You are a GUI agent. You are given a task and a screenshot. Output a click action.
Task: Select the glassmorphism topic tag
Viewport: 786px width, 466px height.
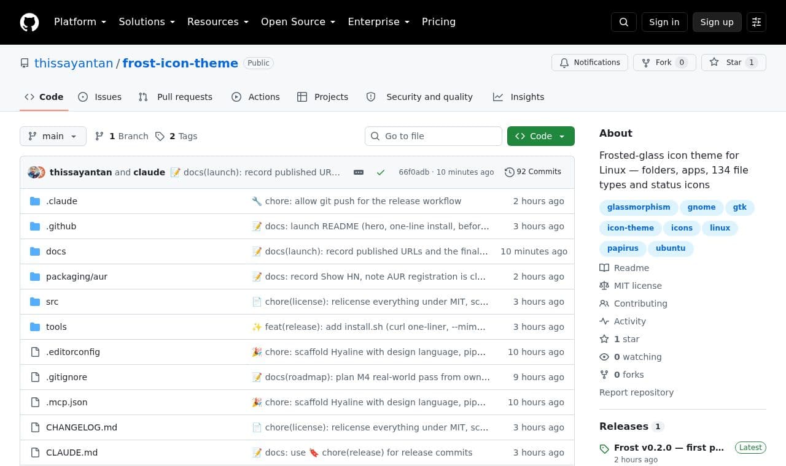(x=639, y=207)
